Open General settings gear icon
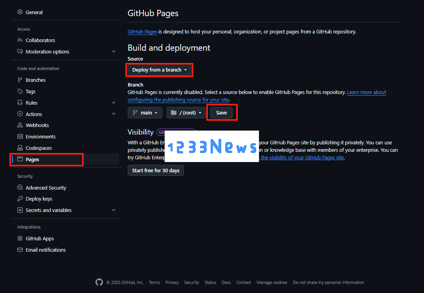This screenshot has width=424, height=293. pyautogui.click(x=20, y=12)
